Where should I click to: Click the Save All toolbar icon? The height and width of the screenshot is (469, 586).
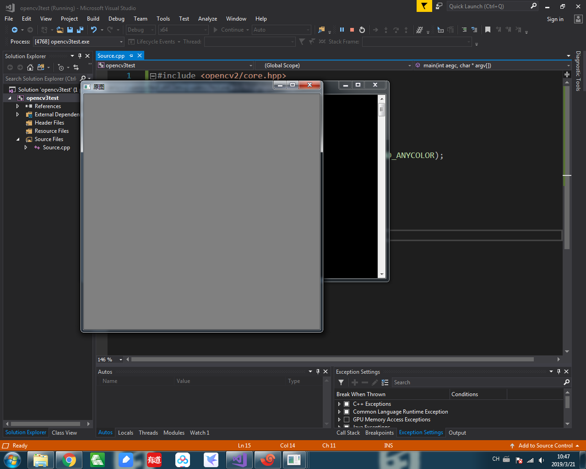point(80,30)
